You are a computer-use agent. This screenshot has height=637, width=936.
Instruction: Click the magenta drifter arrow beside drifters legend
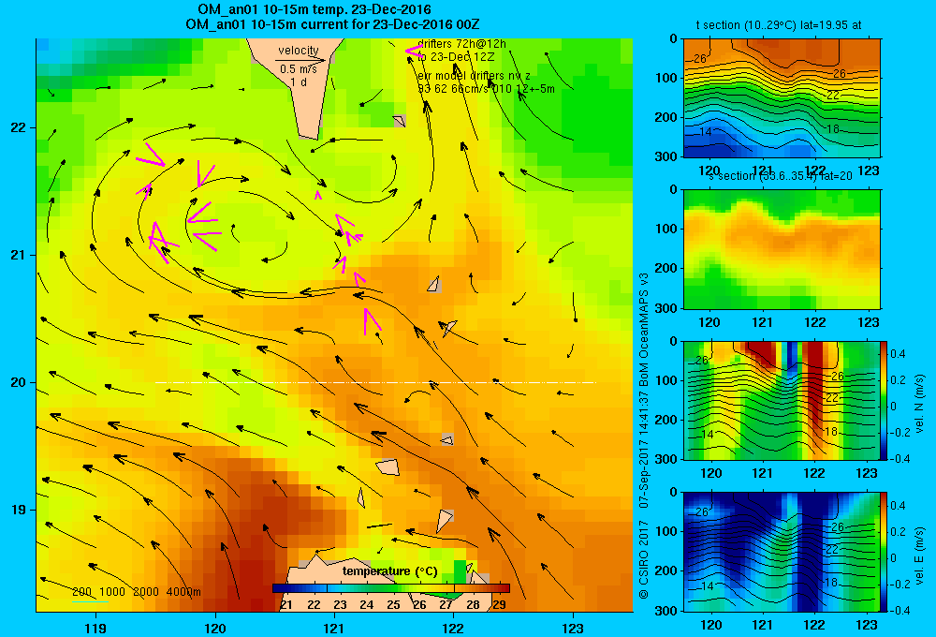pyautogui.click(x=414, y=52)
